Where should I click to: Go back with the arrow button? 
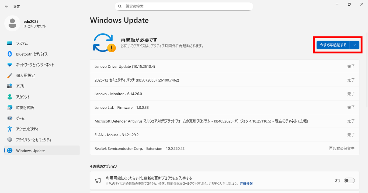coord(6,6)
